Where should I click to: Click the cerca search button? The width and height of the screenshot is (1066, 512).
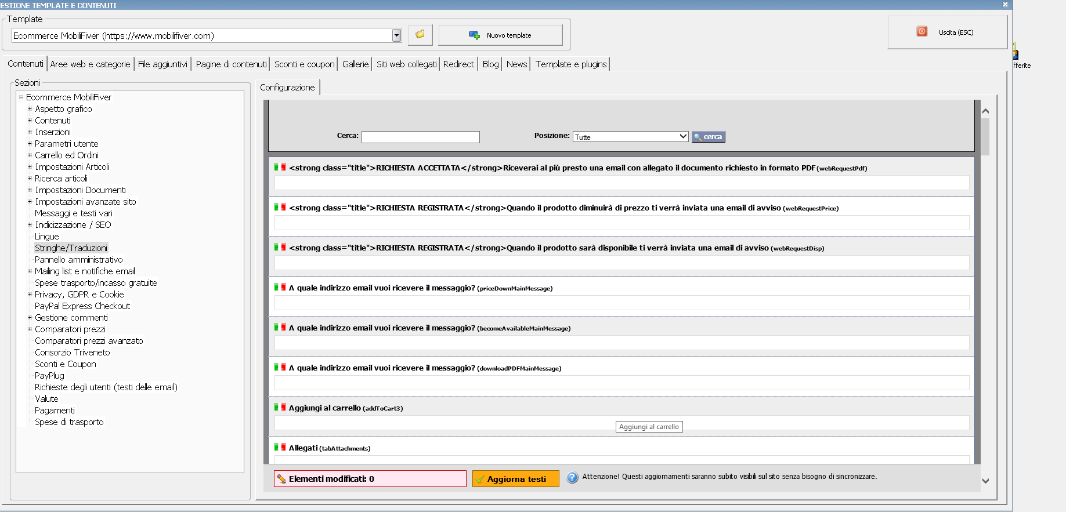pyautogui.click(x=708, y=137)
